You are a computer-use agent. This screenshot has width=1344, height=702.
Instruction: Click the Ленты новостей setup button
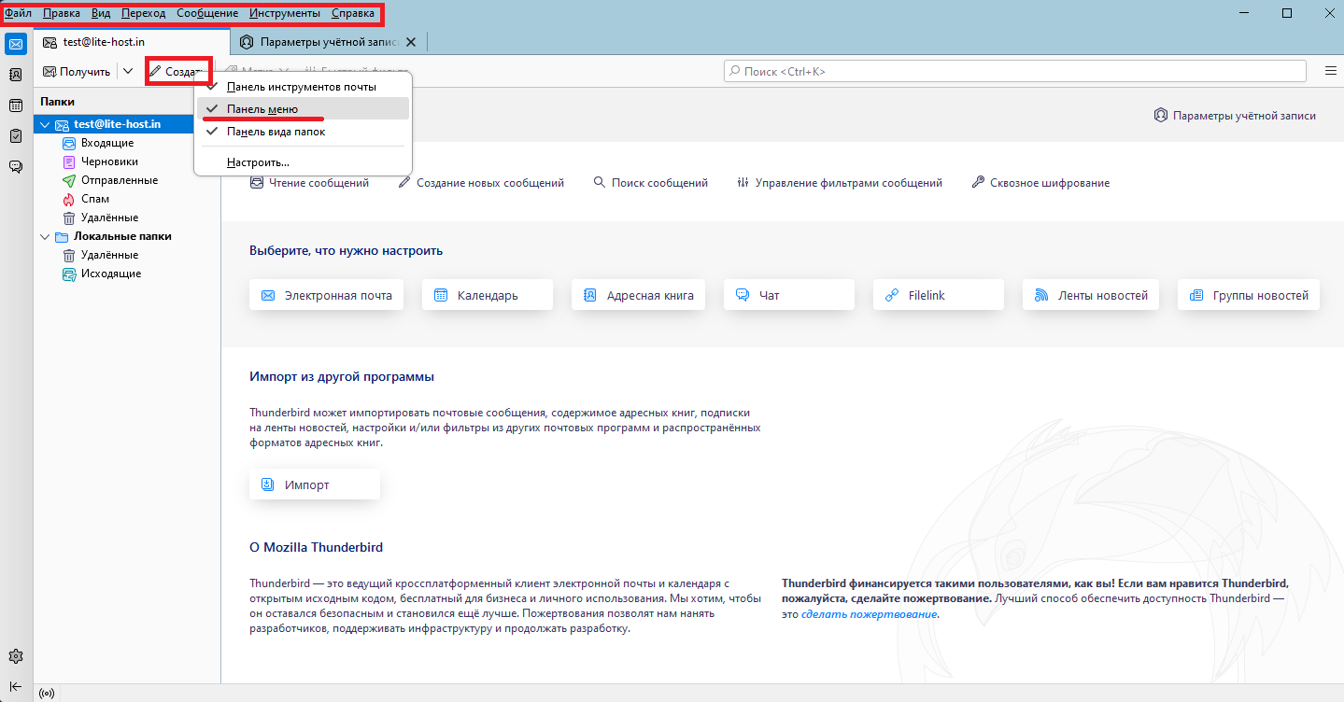click(1091, 295)
